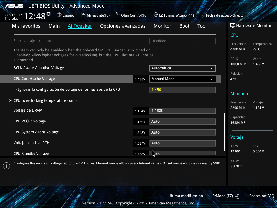Click the Última modificación button
Image resolution: width=277 pixels, height=208 pixels.
pos(186,196)
